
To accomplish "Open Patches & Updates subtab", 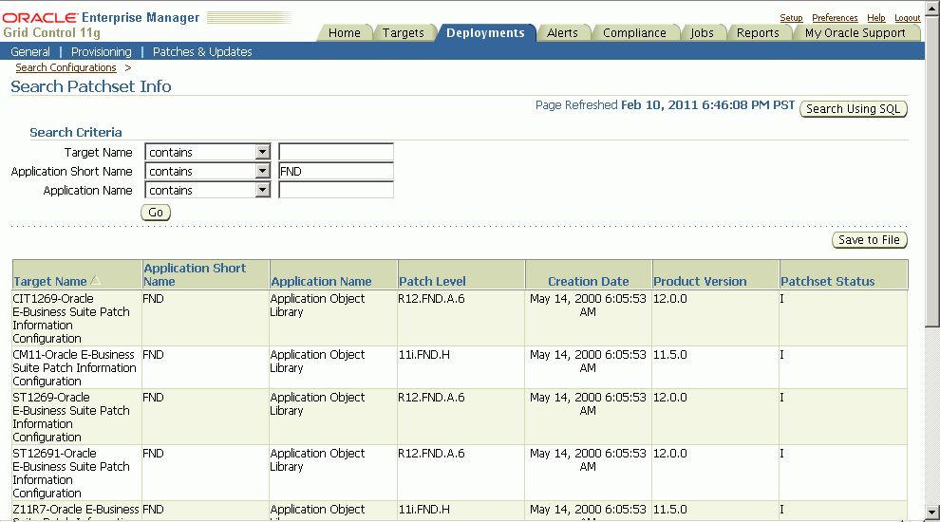I will tap(202, 51).
